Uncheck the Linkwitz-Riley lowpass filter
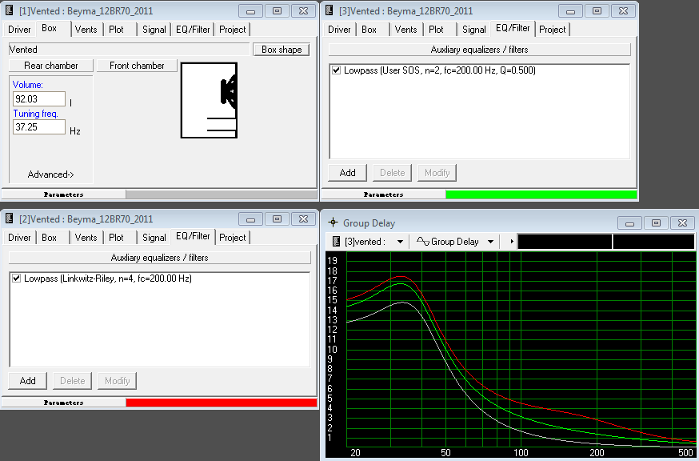 pyautogui.click(x=17, y=279)
